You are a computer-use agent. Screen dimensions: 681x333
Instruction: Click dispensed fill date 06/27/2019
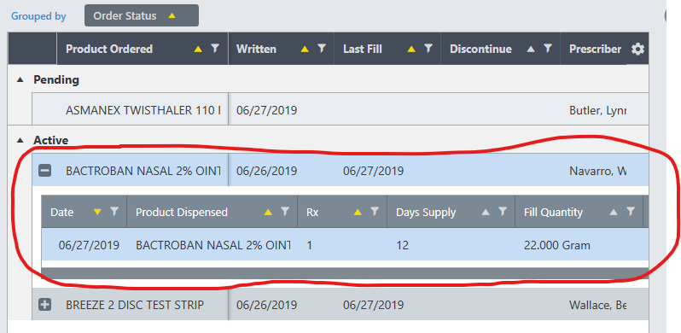coord(89,245)
